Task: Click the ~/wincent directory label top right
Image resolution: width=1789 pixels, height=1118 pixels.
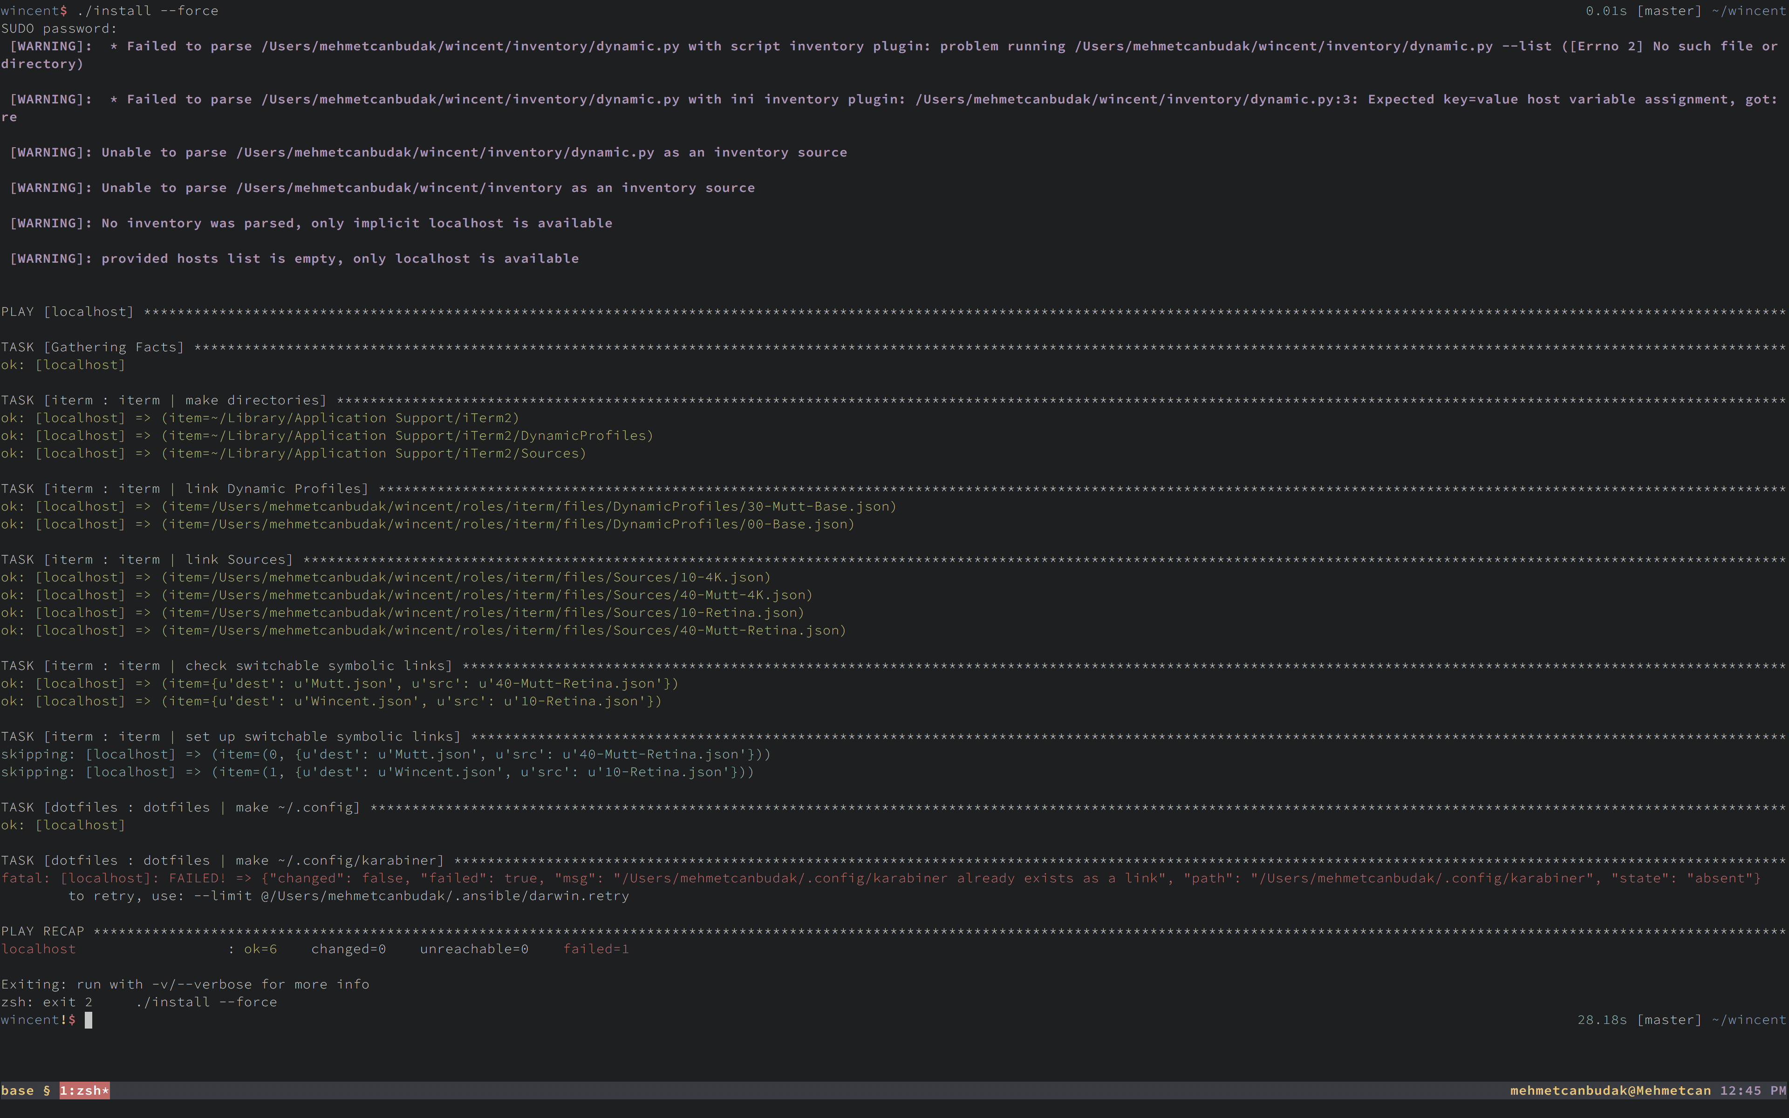Action: 1750,10
